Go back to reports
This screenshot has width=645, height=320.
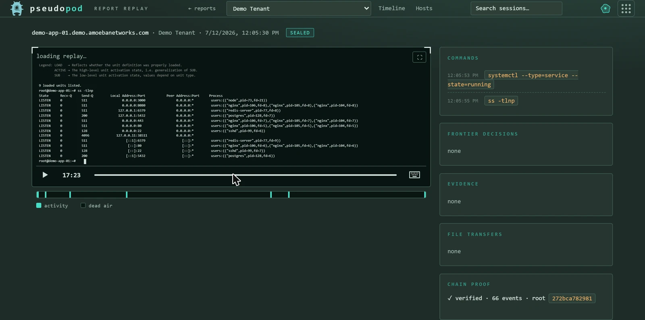pos(202,8)
